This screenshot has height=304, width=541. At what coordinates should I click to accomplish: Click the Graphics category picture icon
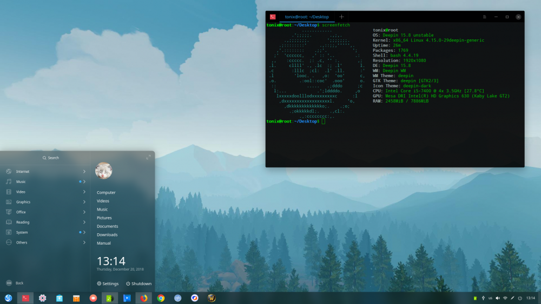9,202
